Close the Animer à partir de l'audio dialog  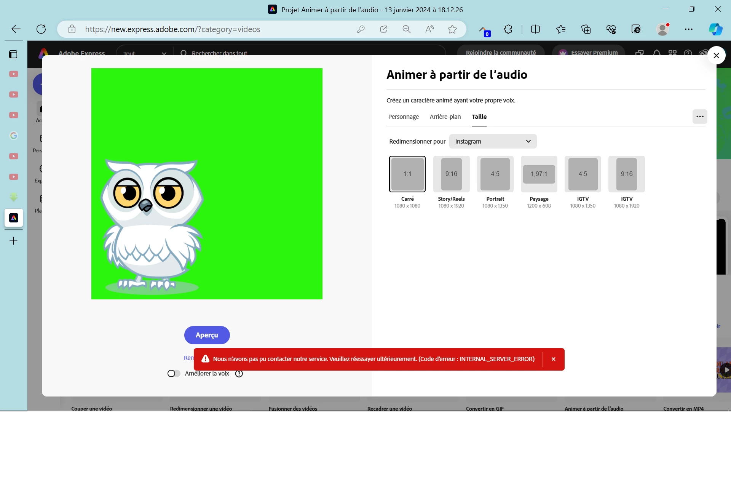[x=716, y=56]
